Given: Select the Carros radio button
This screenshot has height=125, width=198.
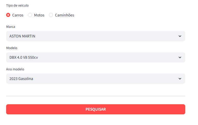Looking at the screenshot, I should click(x=8, y=15).
